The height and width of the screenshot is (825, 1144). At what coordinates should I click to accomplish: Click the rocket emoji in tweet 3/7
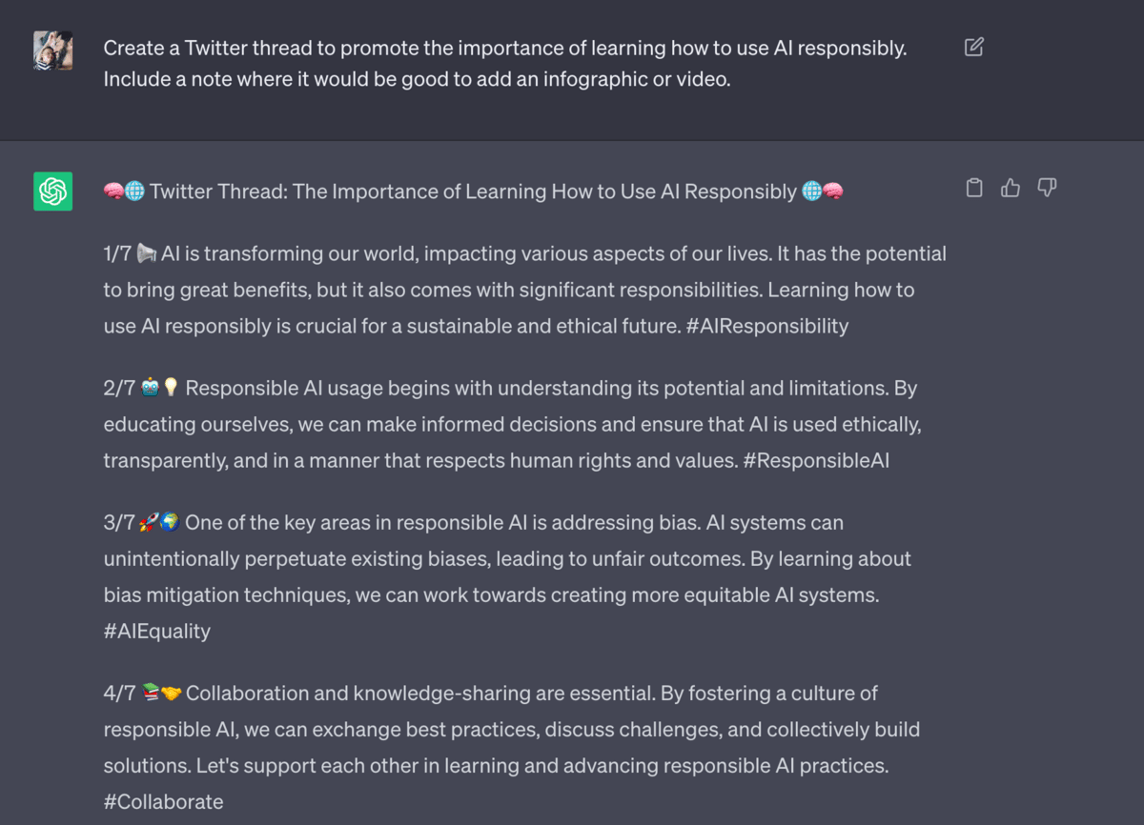tap(149, 522)
